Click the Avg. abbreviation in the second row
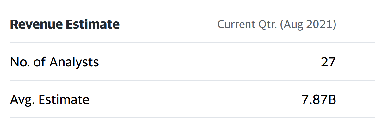 [x=22, y=100]
